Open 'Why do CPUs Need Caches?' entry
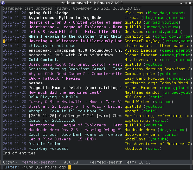The height and width of the screenshot is (170, 193). (x=75, y=74)
